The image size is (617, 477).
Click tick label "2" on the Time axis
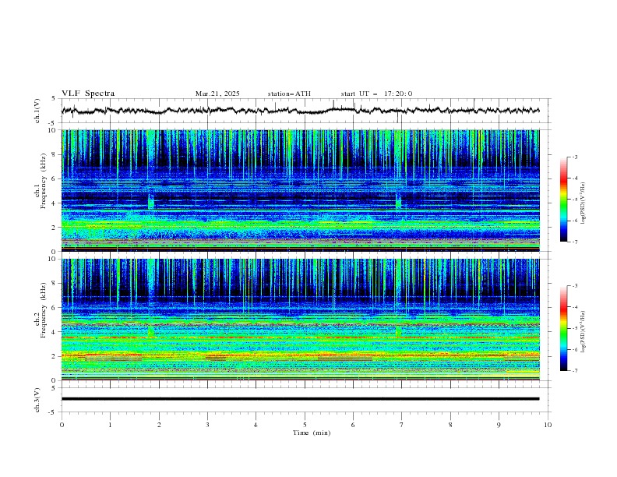[x=159, y=425]
